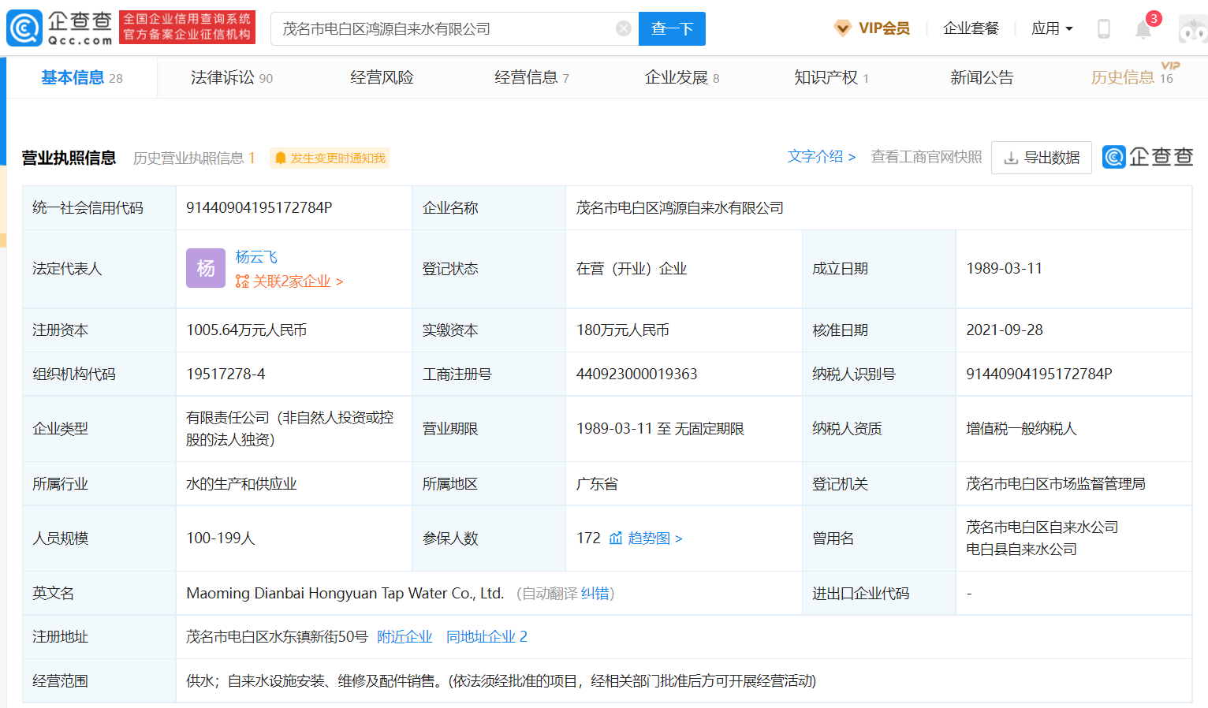Viewport: 1208px width, 708px height.
Task: Switch to the 知识产权 tab
Action: pyautogui.click(x=830, y=77)
